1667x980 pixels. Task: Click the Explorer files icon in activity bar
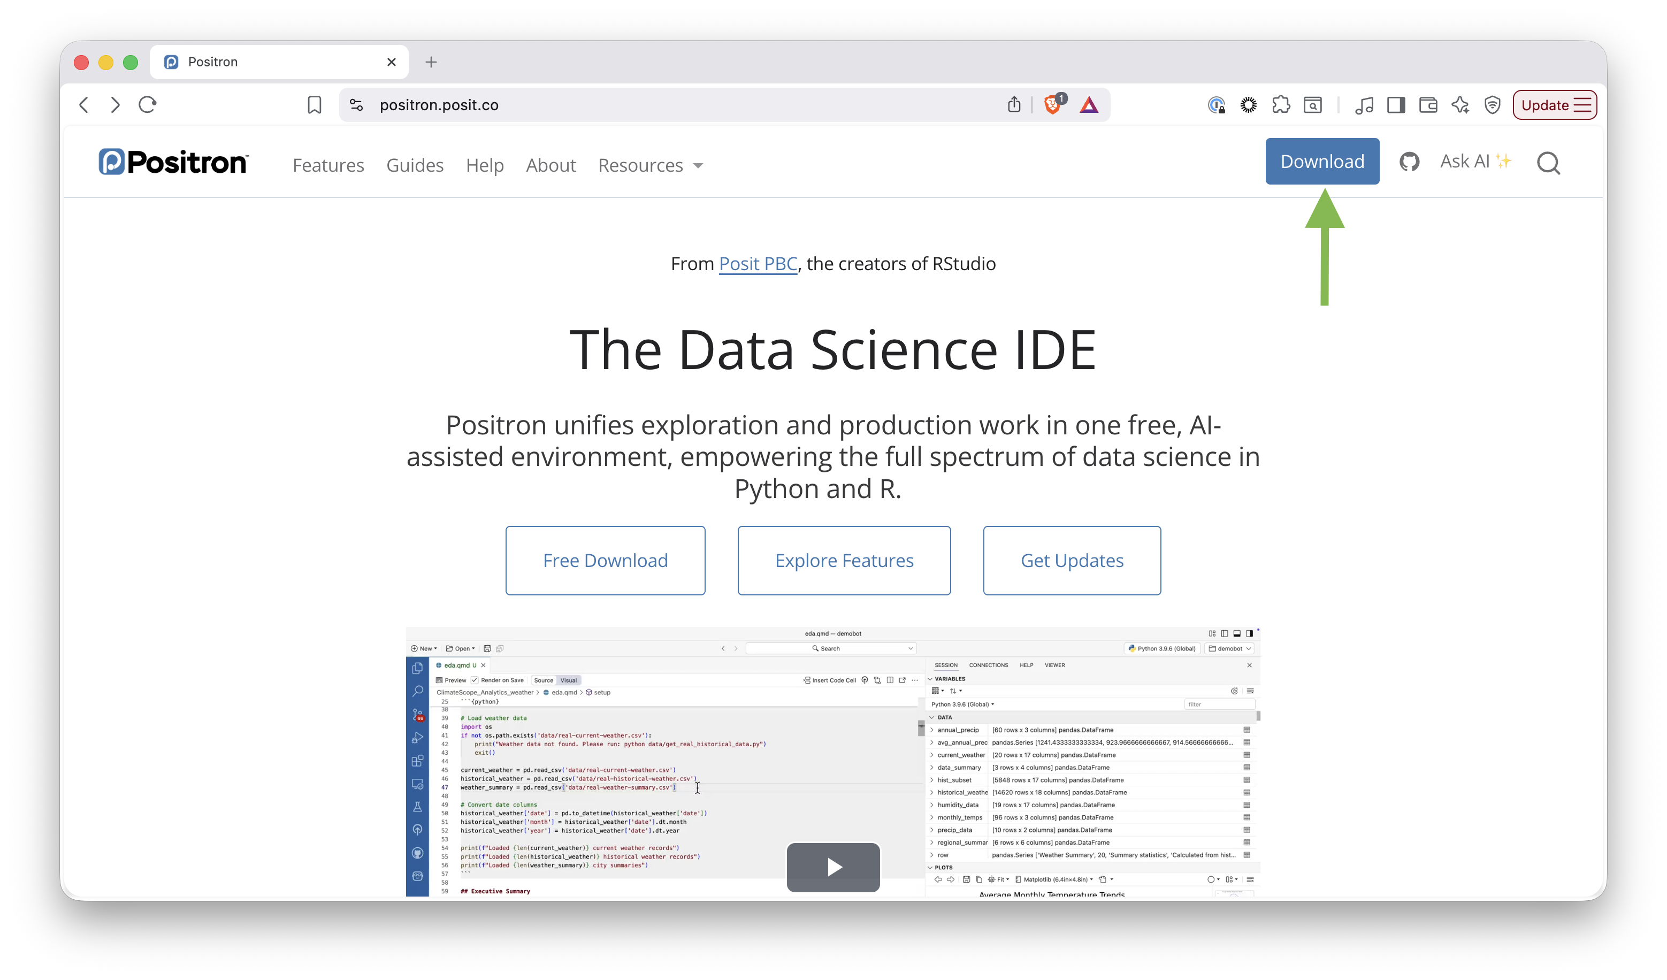(x=417, y=669)
